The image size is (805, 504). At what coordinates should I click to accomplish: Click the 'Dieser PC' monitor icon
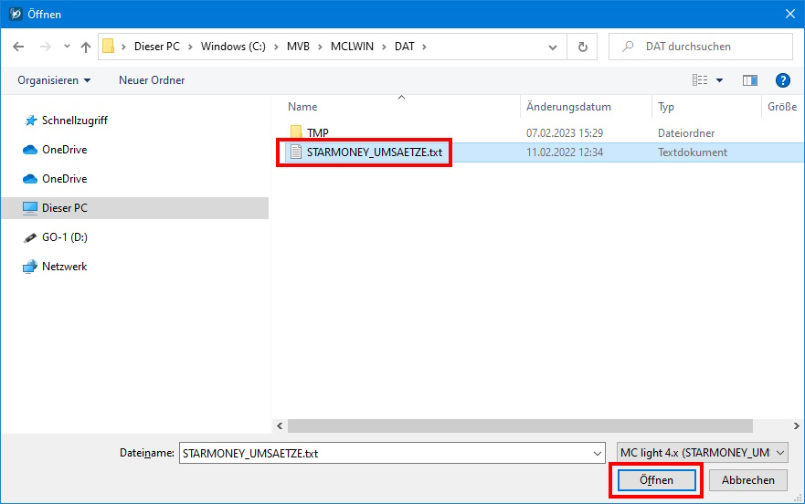(x=30, y=208)
